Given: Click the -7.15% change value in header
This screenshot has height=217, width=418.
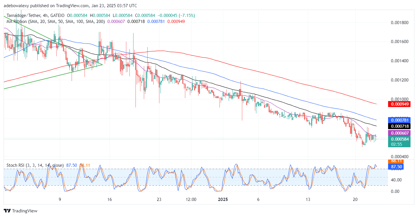Looking at the screenshot, I should pos(187,15).
